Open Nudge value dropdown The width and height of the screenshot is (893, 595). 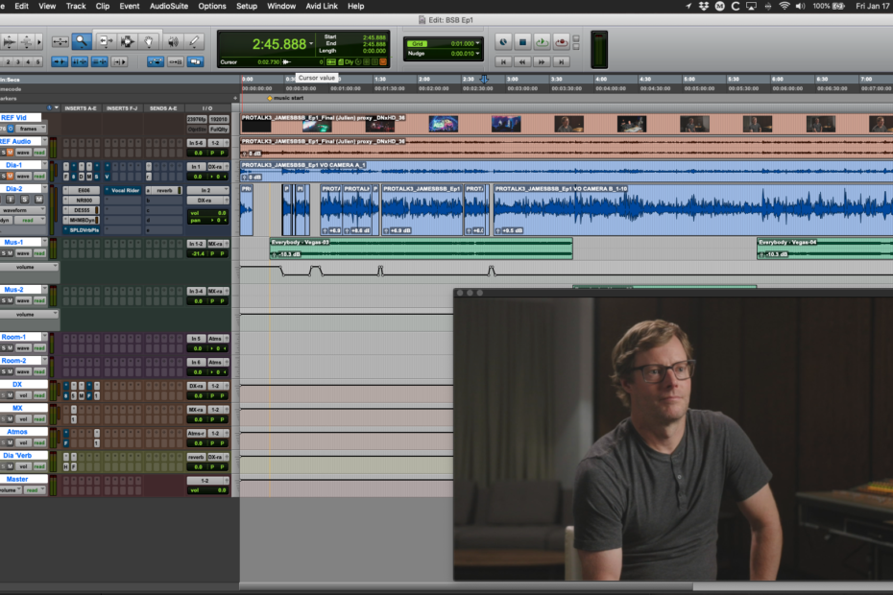[x=478, y=54]
